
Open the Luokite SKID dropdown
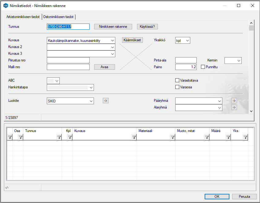click(x=91, y=101)
